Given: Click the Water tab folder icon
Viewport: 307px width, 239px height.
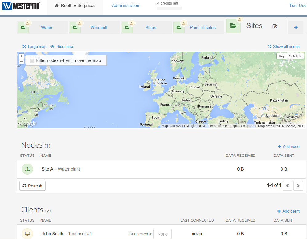Looking at the screenshot, I should 23,28.
